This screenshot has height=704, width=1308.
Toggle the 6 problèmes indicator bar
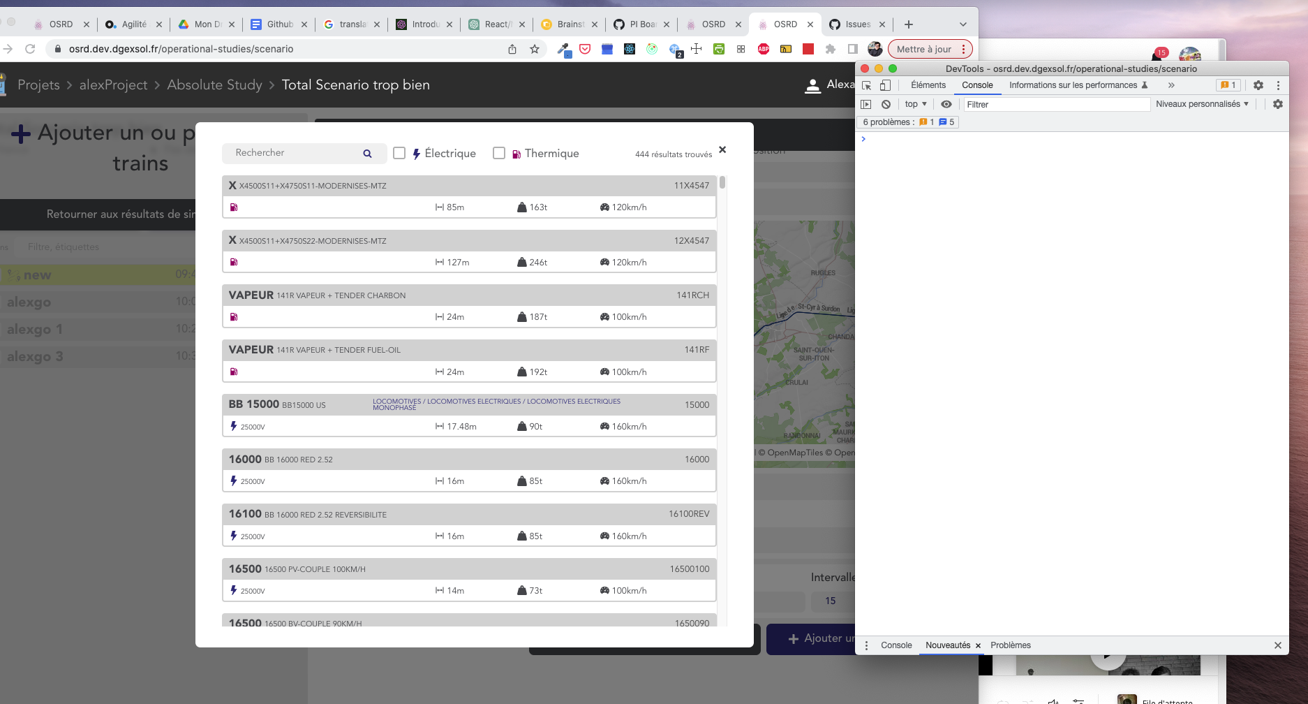[907, 122]
